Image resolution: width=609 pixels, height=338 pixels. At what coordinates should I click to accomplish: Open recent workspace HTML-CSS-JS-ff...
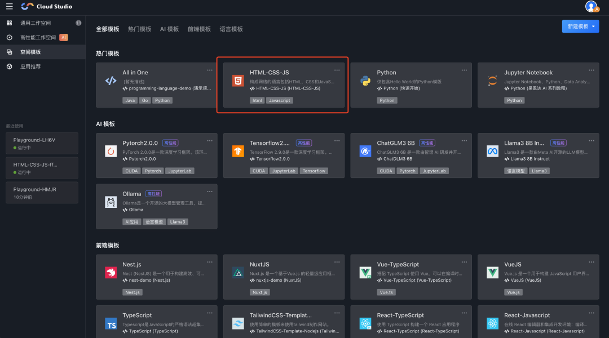coord(42,168)
